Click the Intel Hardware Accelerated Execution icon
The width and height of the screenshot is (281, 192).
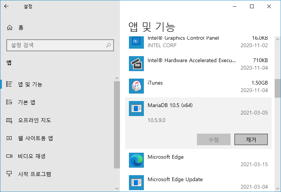pos(136,64)
